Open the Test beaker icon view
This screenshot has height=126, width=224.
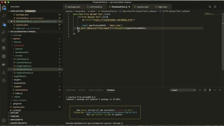coord(4,72)
